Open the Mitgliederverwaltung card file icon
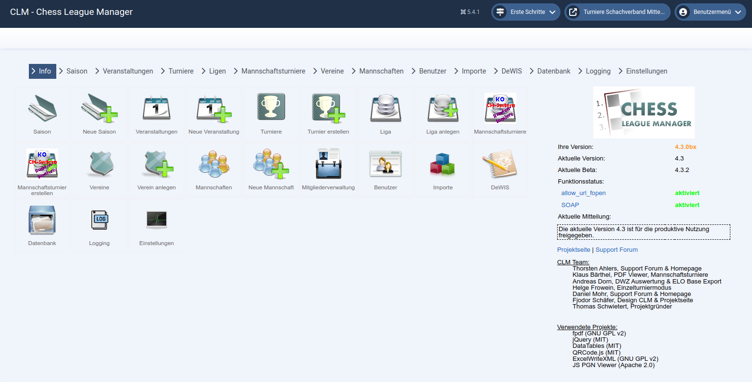This screenshot has width=752, height=382. point(328,164)
